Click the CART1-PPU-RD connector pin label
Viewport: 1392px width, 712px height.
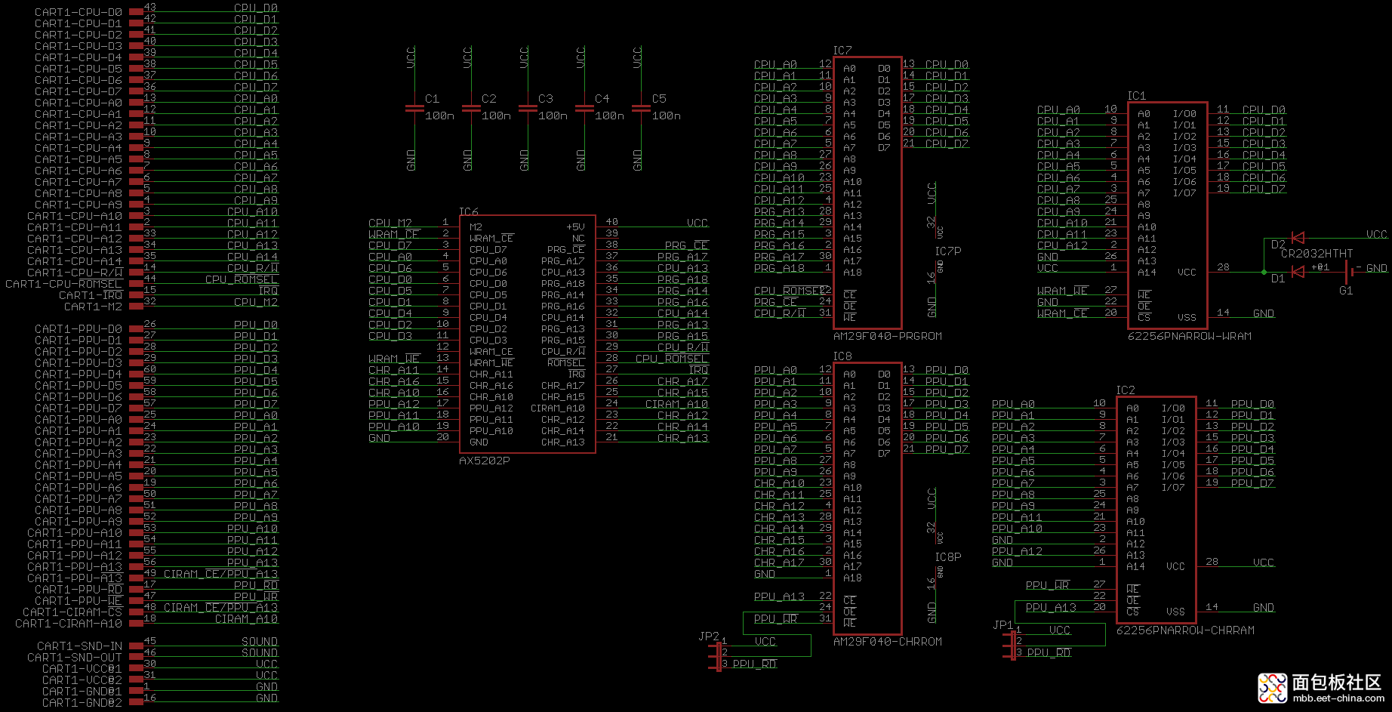coord(79,590)
